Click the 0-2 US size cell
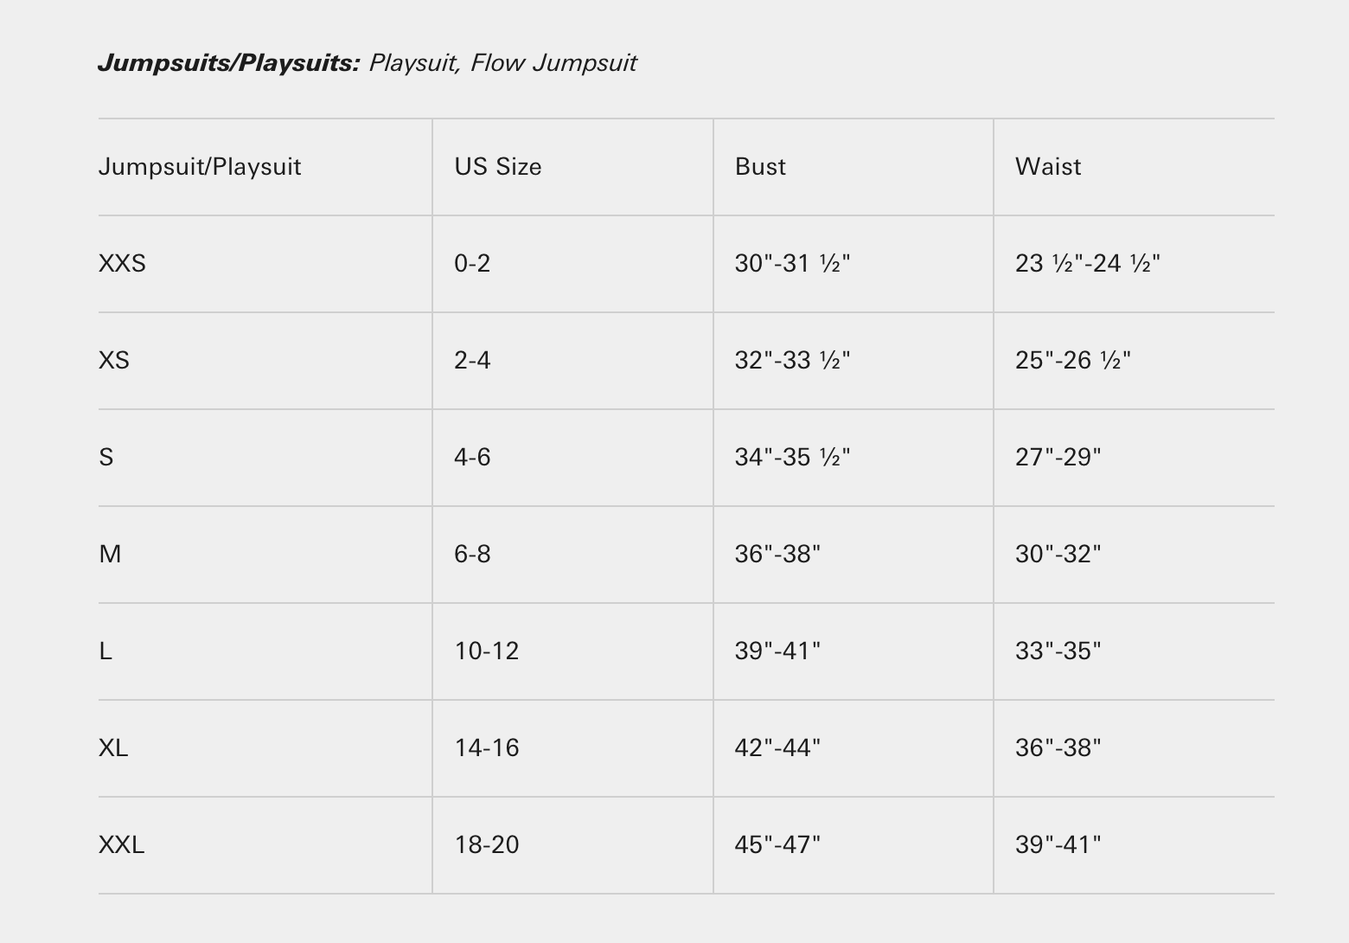Viewport: 1349px width, 943px height. point(472,264)
